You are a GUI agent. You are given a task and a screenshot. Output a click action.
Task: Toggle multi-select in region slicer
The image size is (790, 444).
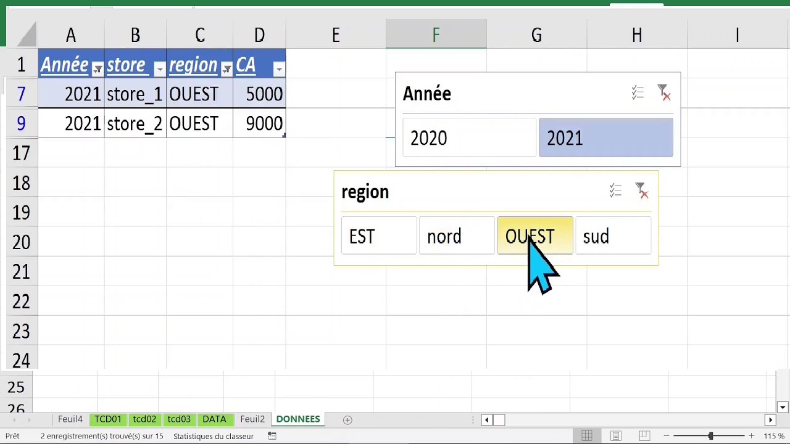[x=615, y=191]
